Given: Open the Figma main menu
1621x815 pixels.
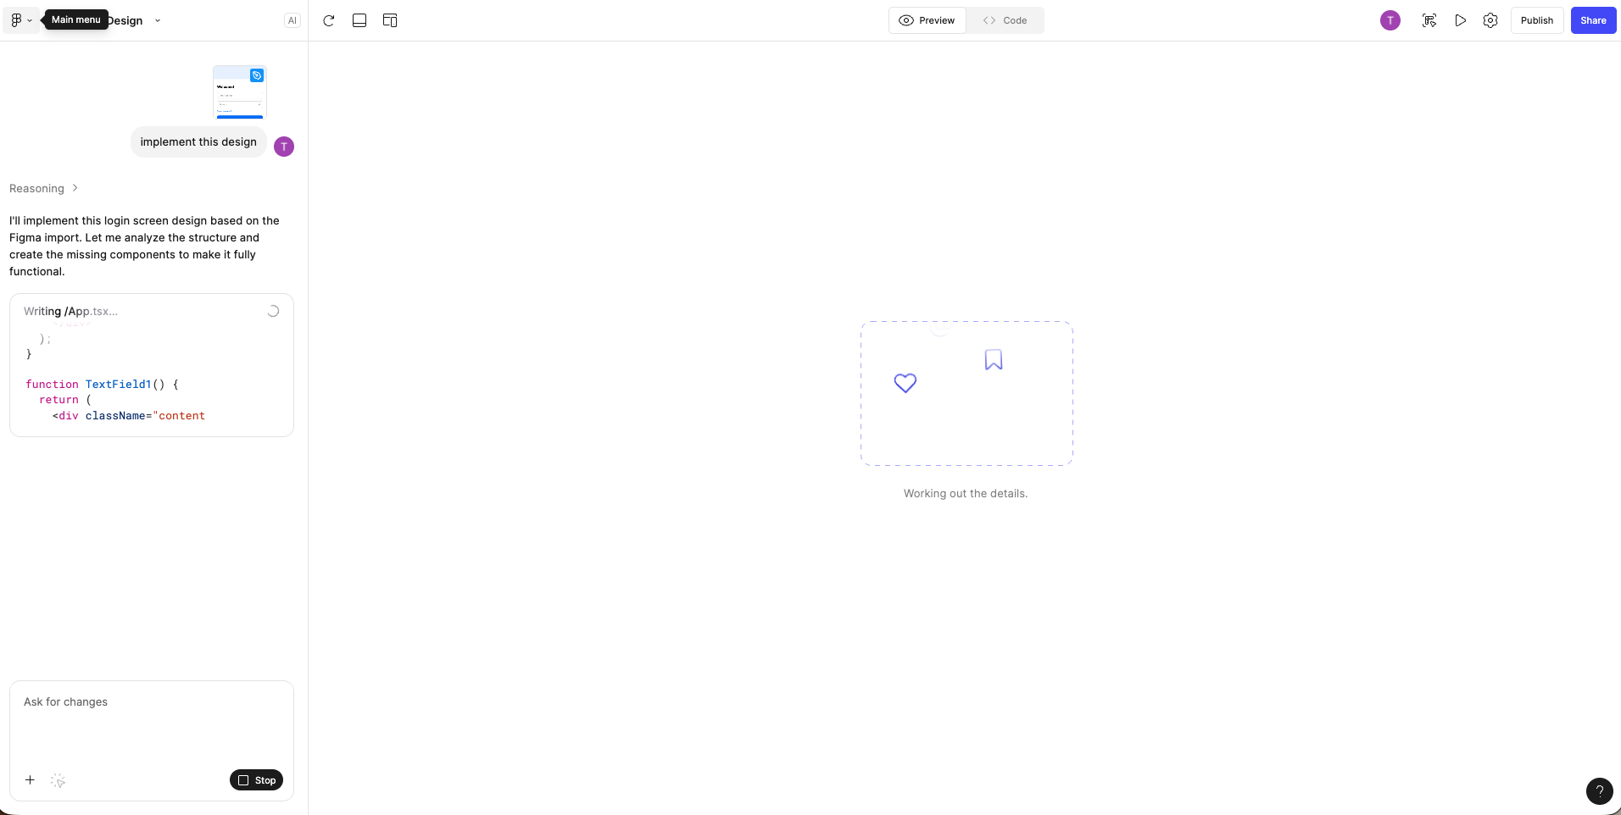Looking at the screenshot, I should point(17,20).
